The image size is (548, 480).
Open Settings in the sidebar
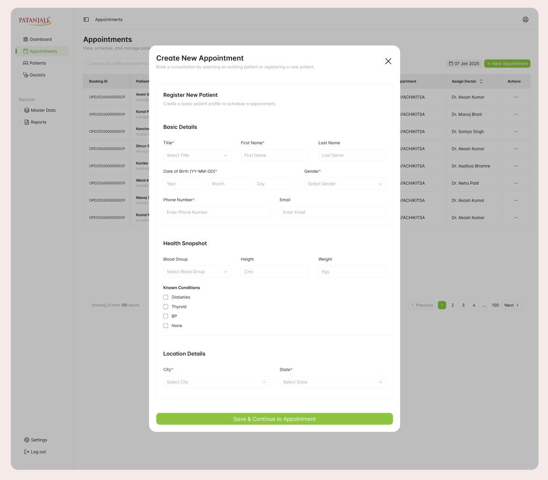click(36, 440)
